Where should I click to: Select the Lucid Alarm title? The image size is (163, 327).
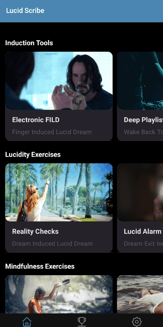143,231
